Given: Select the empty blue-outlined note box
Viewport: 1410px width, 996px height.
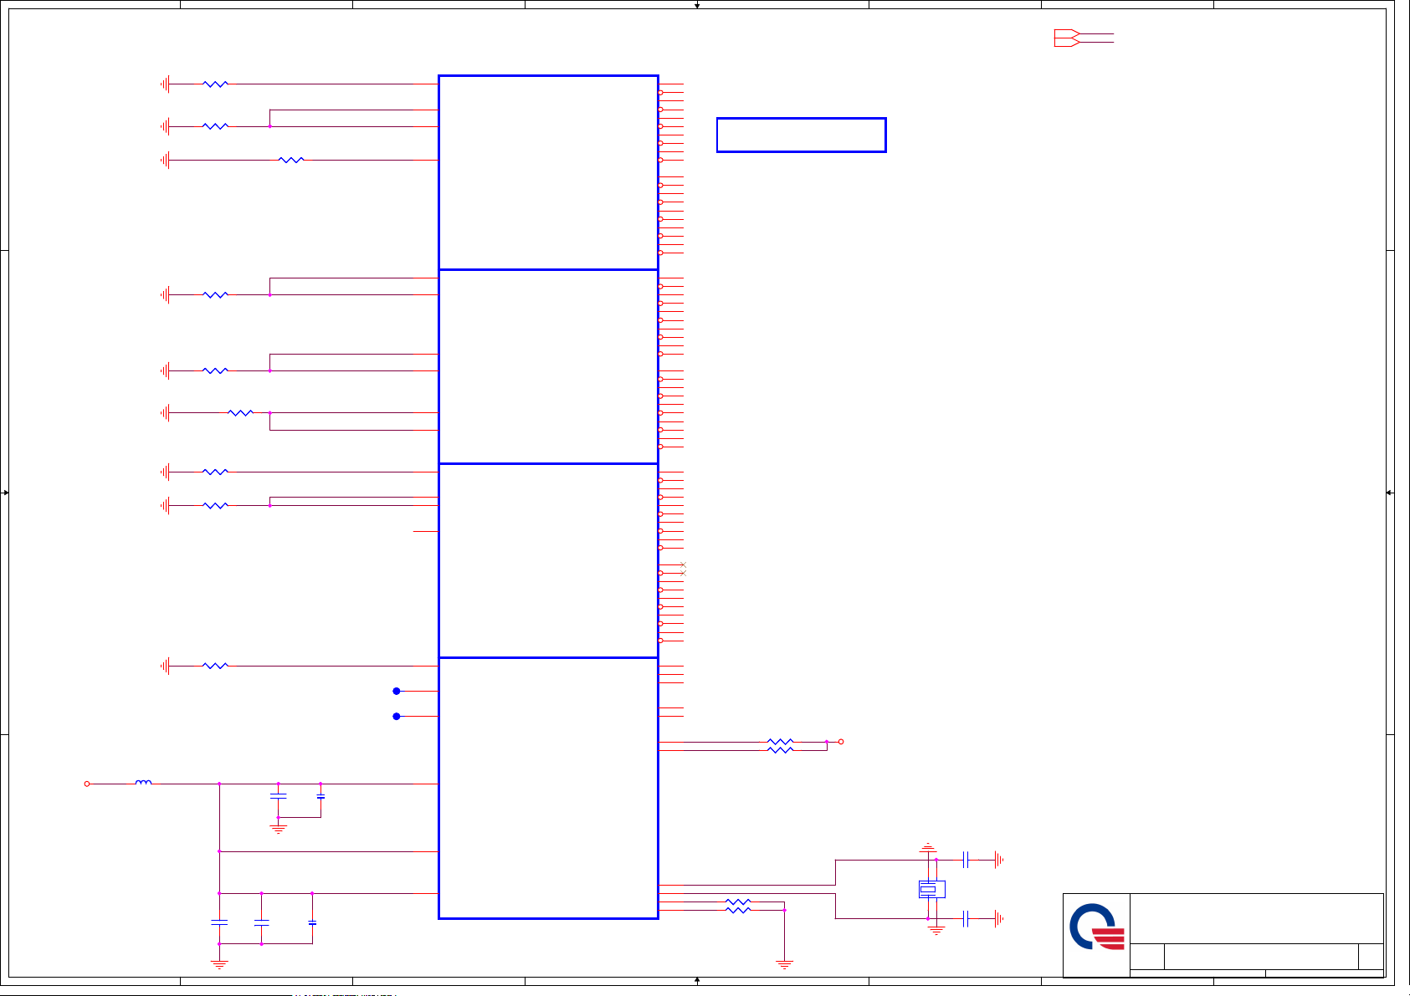Looking at the screenshot, I should click(x=802, y=135).
